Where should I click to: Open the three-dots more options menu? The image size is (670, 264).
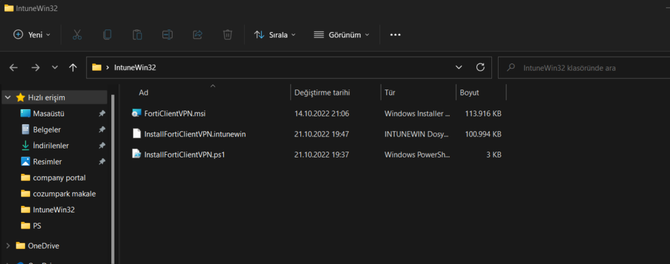(x=395, y=35)
